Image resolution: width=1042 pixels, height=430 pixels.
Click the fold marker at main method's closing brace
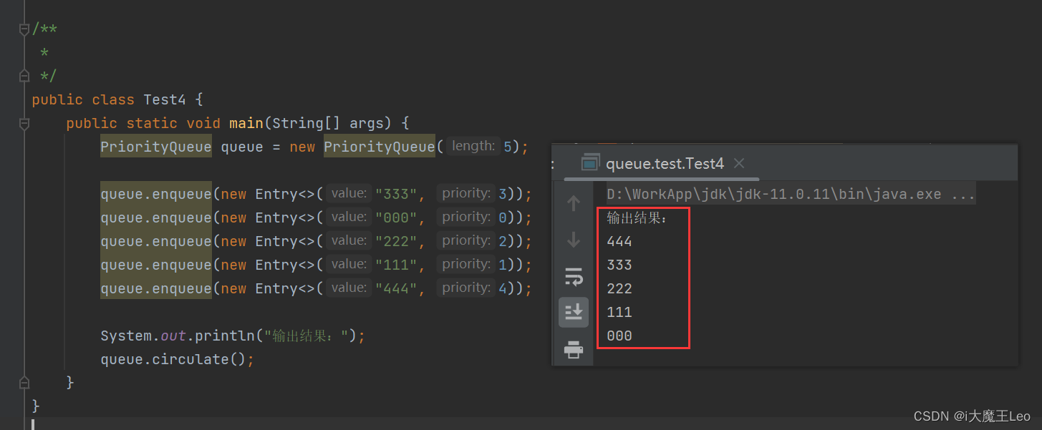[24, 382]
